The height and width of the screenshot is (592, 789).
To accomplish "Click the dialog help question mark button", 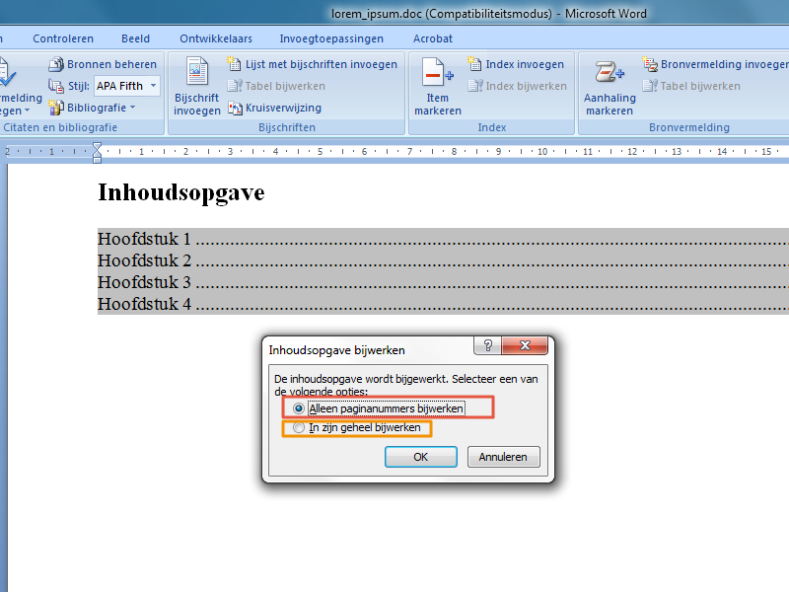I will [x=485, y=346].
